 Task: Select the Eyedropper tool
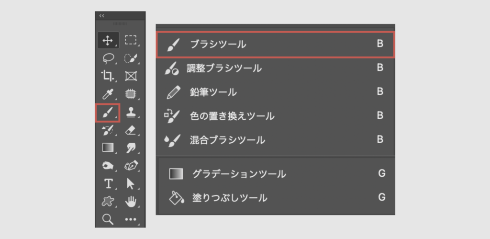tap(108, 94)
